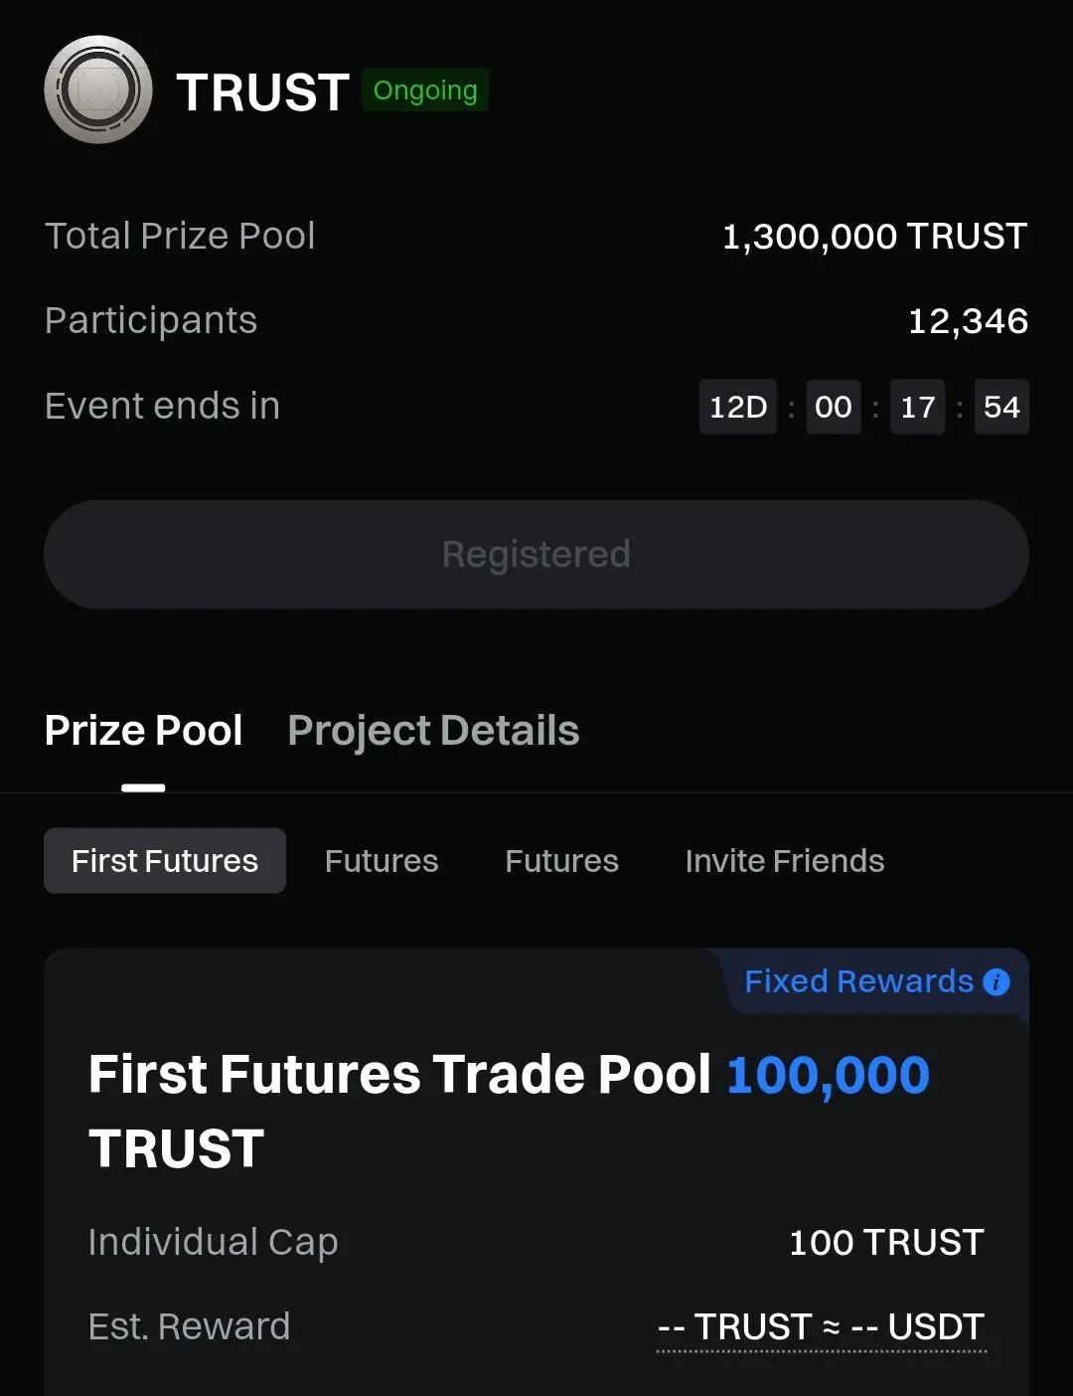Screen dimensions: 1073x1396
Task: Switch to the Prize Pool tab
Action: [x=143, y=731]
